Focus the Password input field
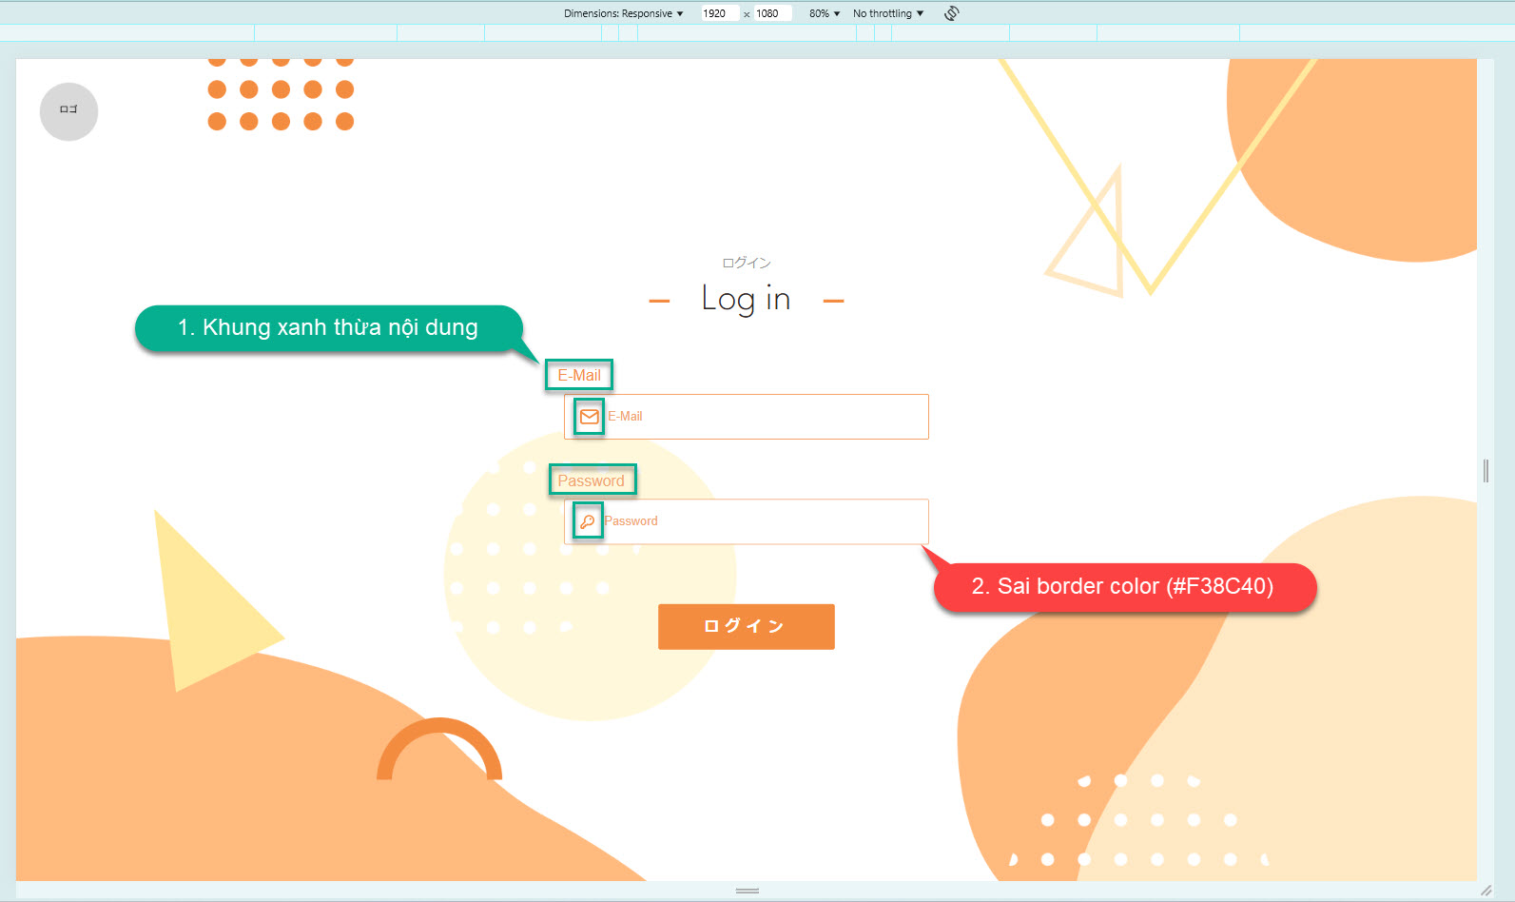Viewport: 1515px width, 902px height. [761, 521]
